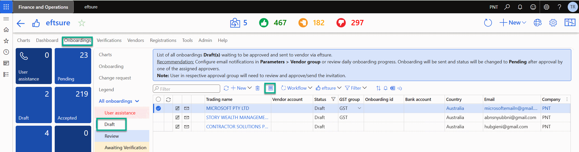The height and width of the screenshot is (152, 579).
Task: Open settings gear in black top bar
Action: coord(546,7)
